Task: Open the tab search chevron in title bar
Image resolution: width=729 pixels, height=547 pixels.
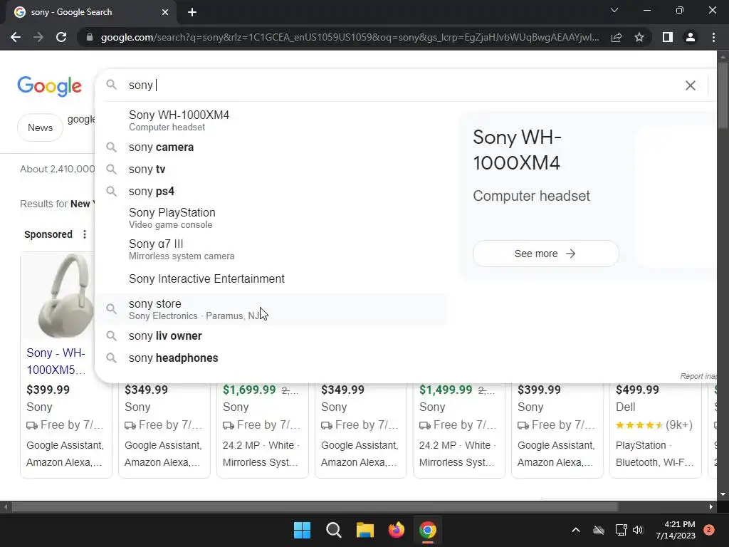Action: click(614, 10)
